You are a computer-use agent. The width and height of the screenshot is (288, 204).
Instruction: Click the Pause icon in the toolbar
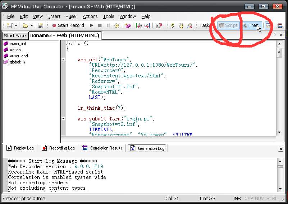(x=108, y=25)
